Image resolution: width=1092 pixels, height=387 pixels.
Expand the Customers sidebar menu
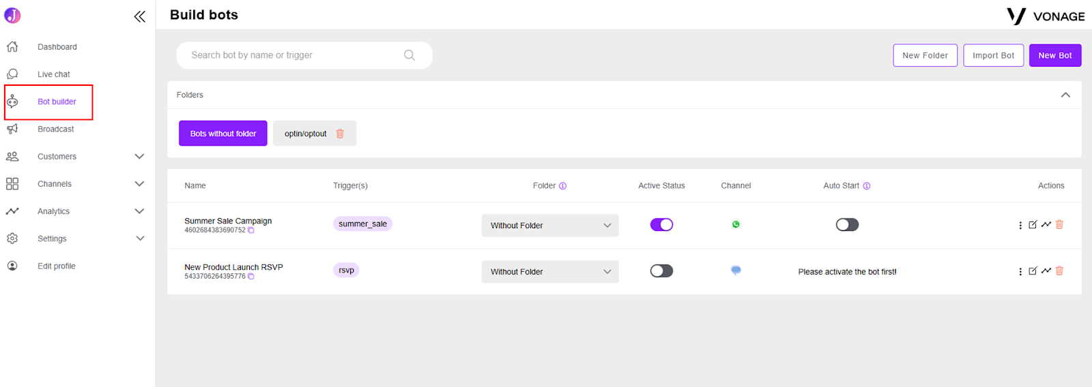click(x=140, y=157)
